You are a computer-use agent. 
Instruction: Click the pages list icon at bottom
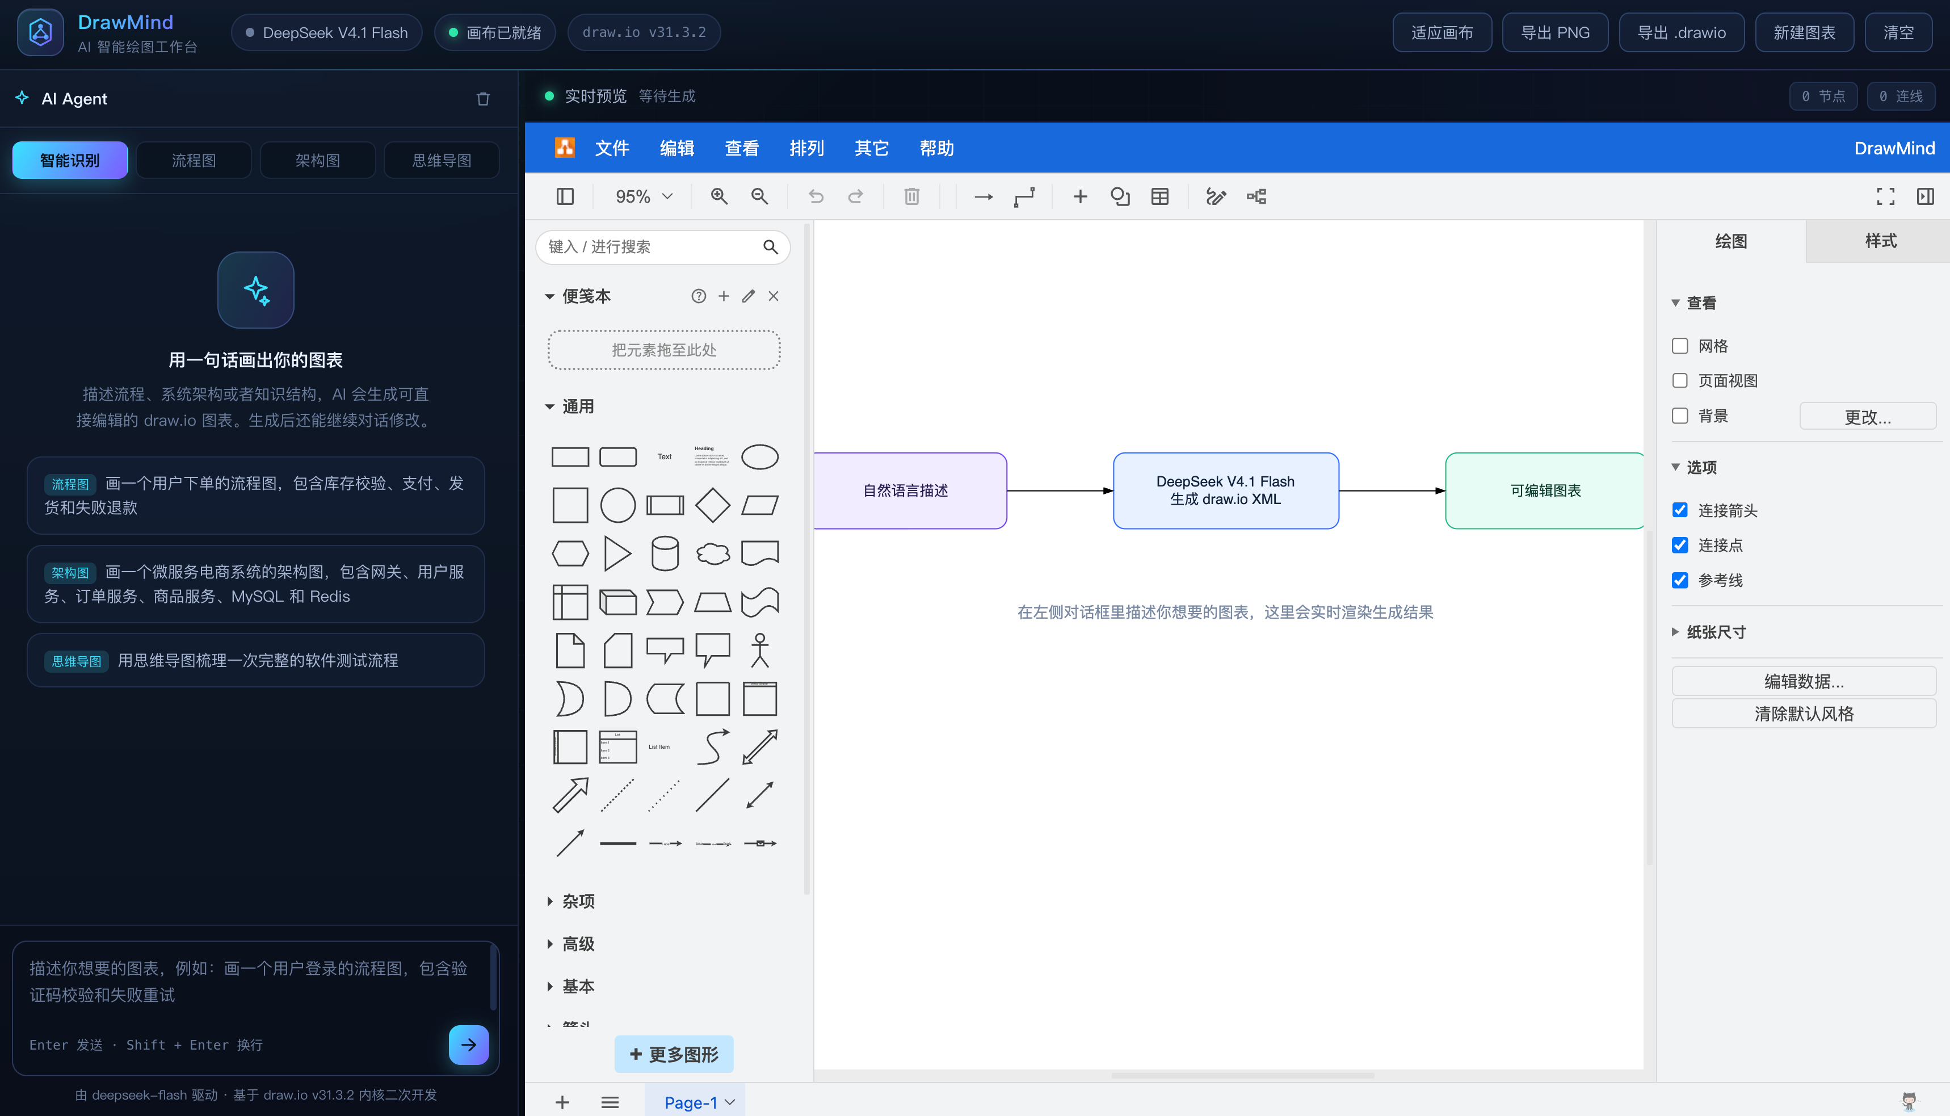pos(610,1102)
